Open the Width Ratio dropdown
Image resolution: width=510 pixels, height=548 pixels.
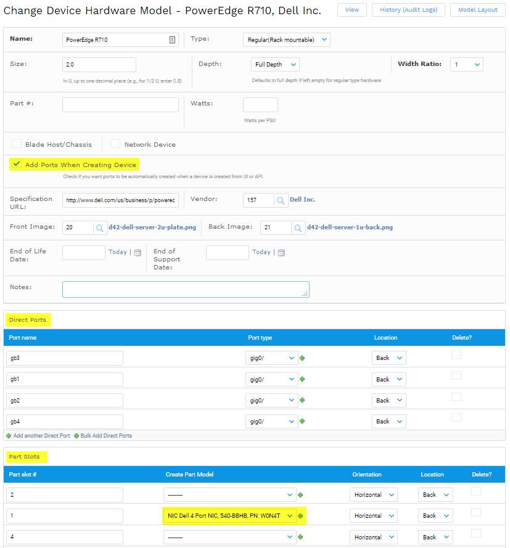[x=467, y=64]
